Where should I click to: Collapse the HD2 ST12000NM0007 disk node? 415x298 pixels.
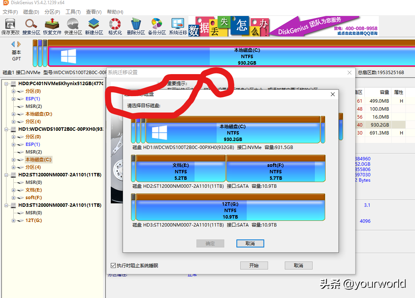[x=6, y=175]
